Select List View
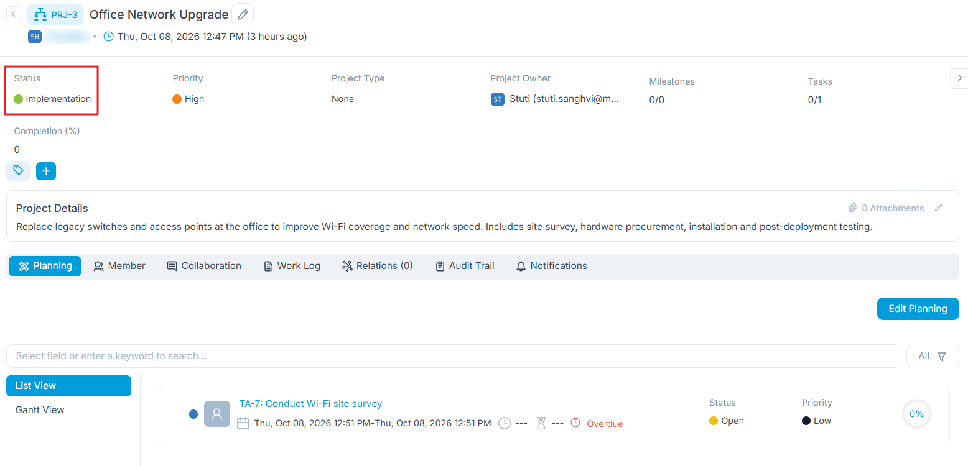The width and height of the screenshot is (968, 466). click(68, 386)
